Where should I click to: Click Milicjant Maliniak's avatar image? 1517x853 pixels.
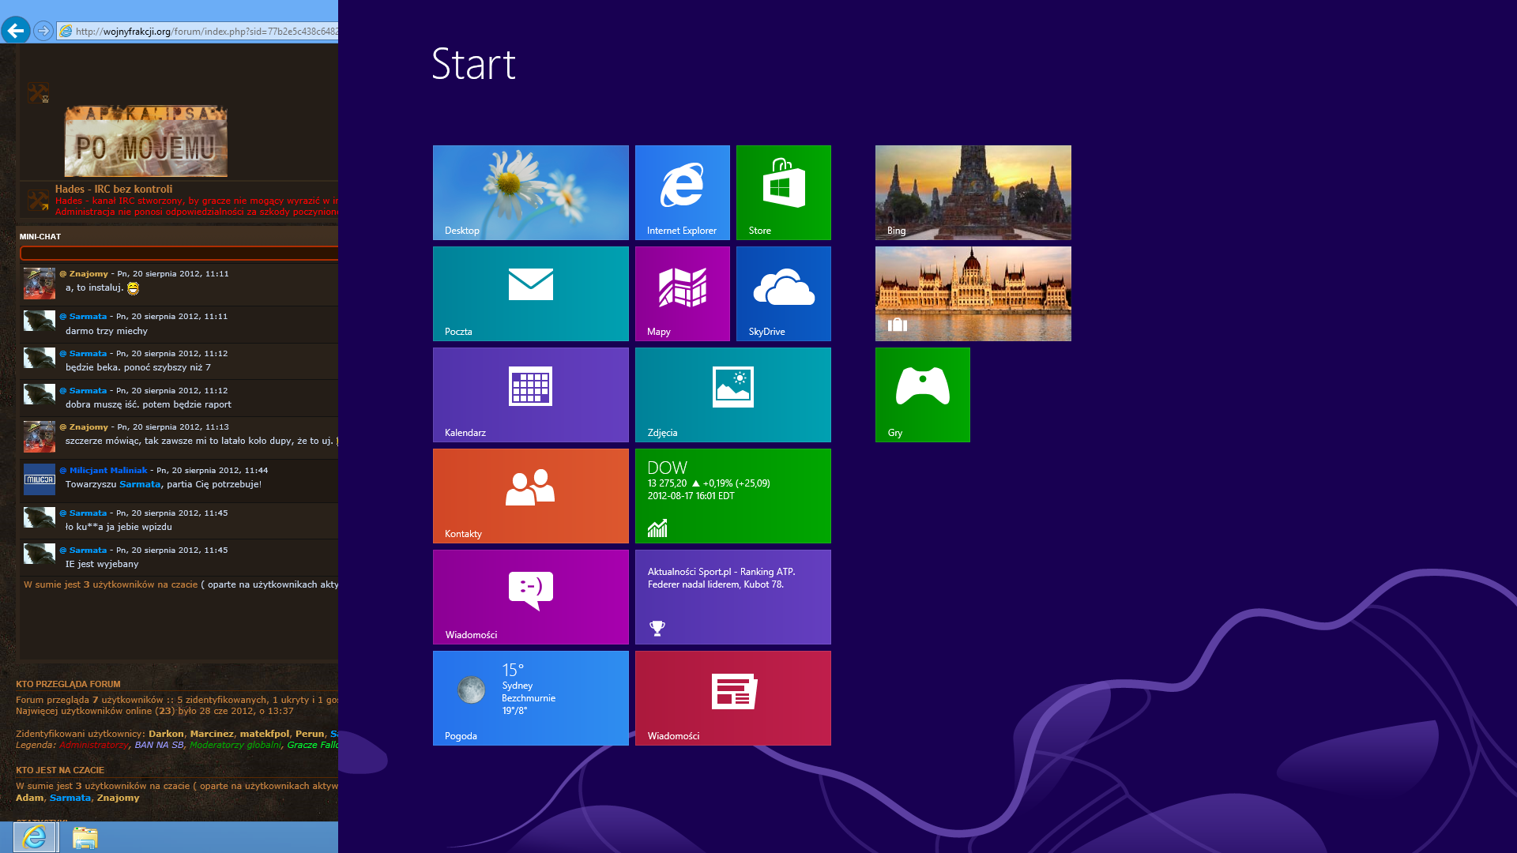(x=40, y=479)
